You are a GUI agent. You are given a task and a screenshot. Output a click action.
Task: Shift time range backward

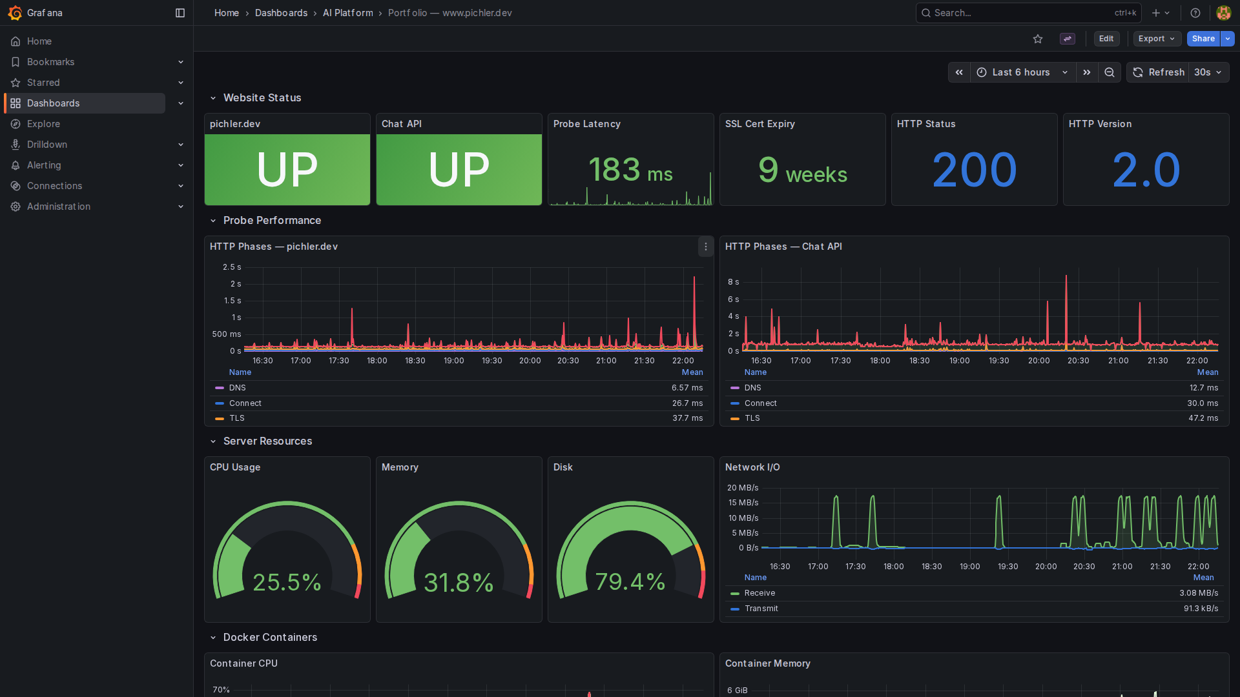(959, 72)
